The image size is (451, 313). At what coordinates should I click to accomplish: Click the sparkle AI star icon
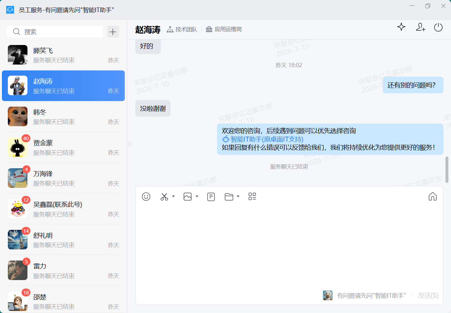(401, 27)
